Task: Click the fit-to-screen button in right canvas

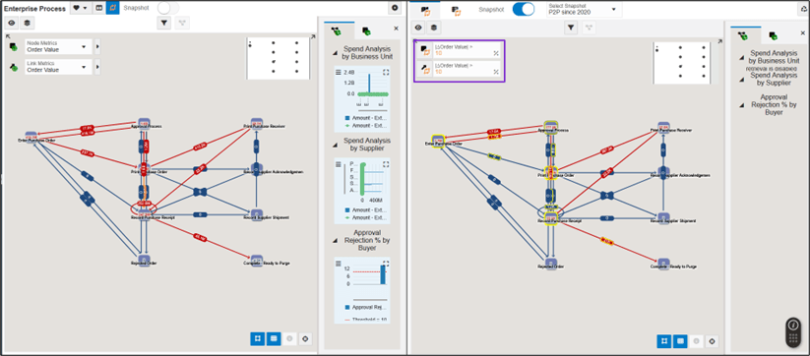Action: 665,341
